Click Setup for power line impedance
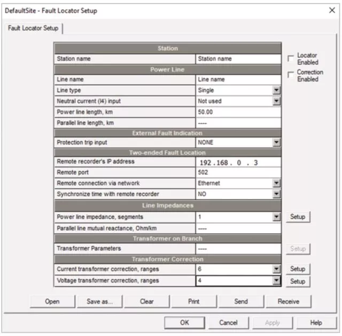The width and height of the screenshot is (342, 336). tap(297, 217)
